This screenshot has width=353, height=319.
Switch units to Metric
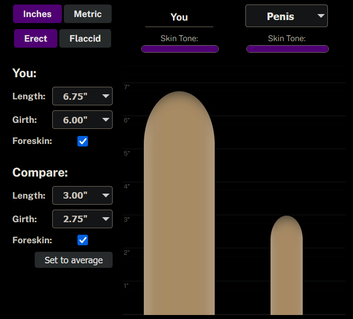pyautogui.click(x=87, y=14)
